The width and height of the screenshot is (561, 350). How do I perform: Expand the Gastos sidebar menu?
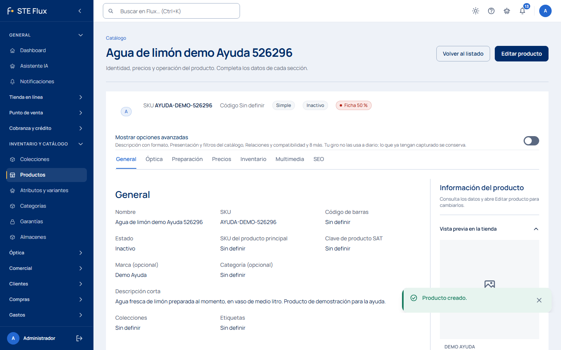click(47, 315)
